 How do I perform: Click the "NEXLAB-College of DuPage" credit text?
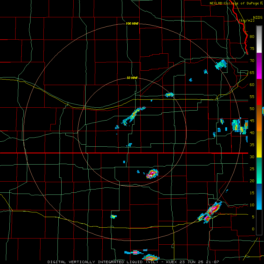point(234,3)
